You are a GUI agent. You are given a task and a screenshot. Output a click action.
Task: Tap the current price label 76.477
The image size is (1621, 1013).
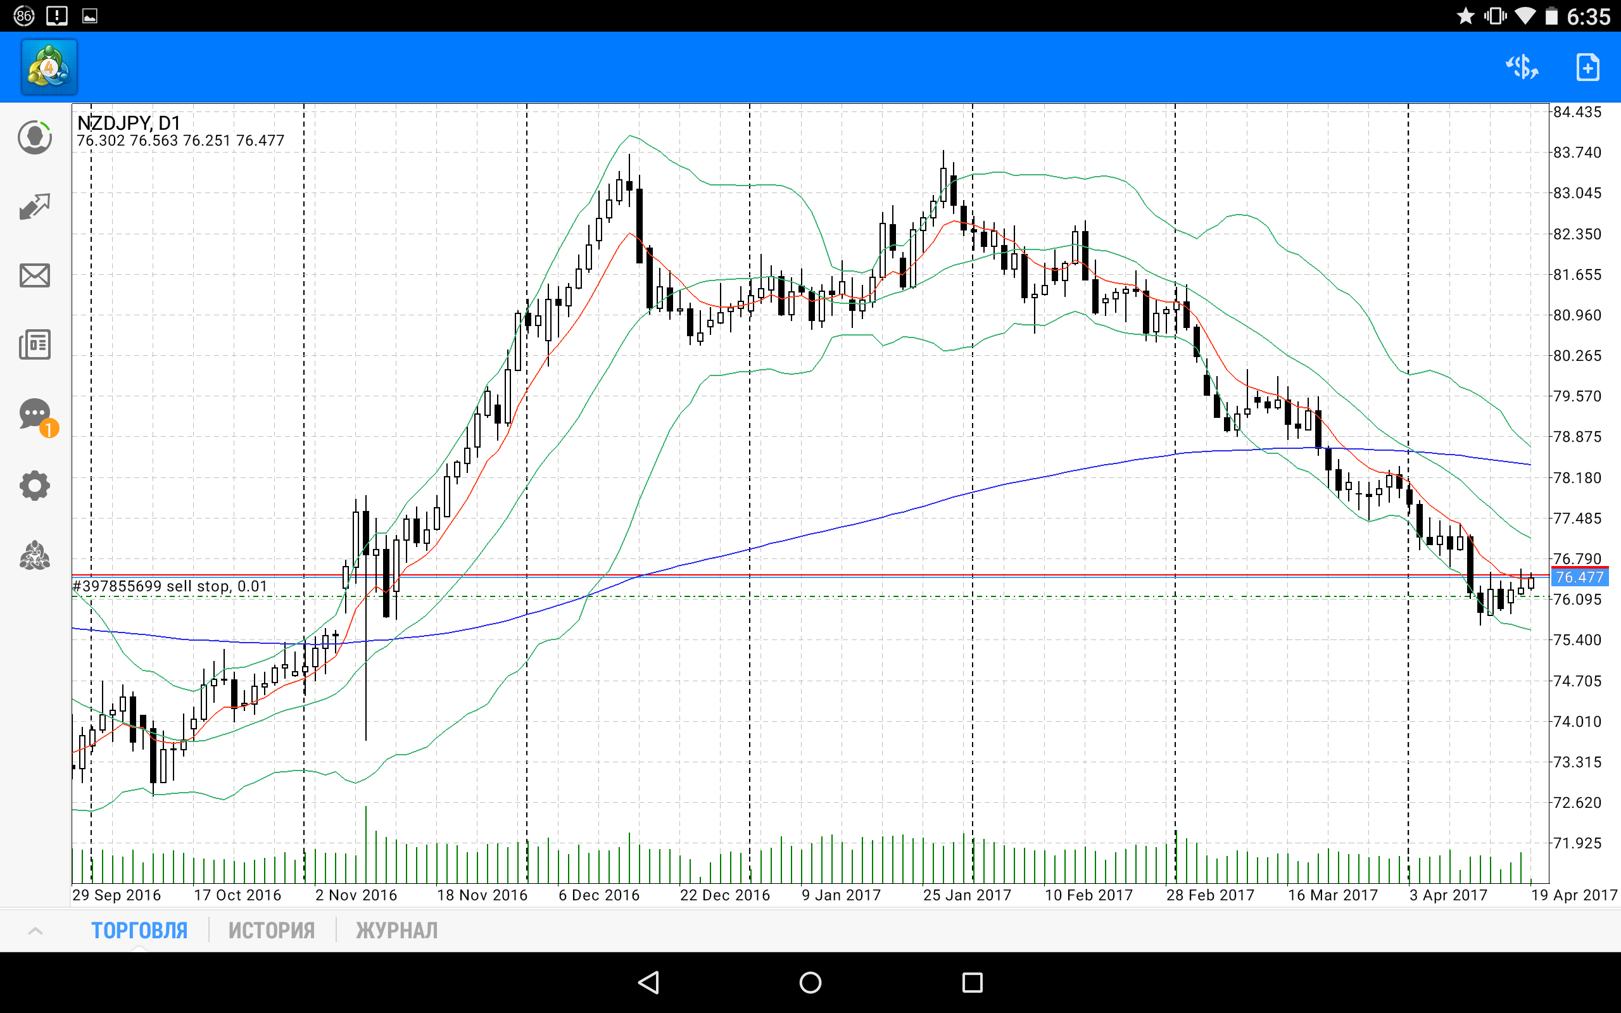coord(1579,577)
